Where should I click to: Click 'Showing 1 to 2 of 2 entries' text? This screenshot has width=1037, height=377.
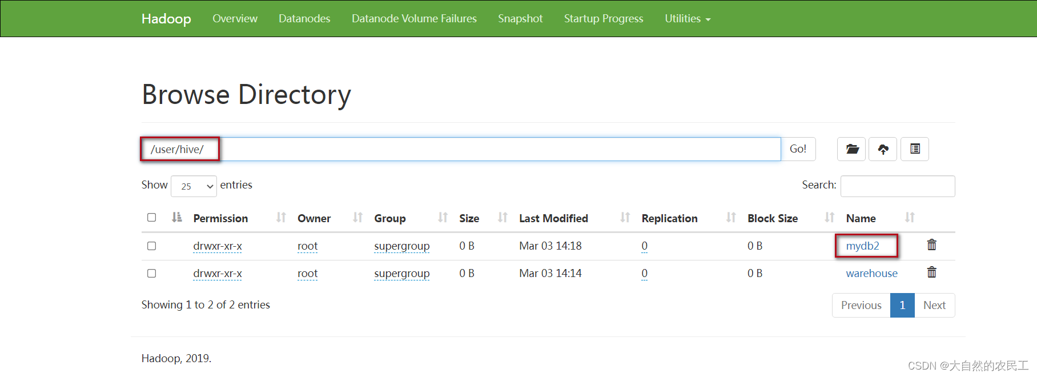click(206, 304)
